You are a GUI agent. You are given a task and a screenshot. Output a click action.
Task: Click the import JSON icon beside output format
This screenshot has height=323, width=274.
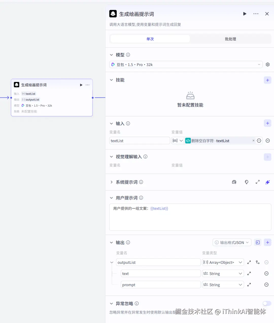[x=258, y=243]
